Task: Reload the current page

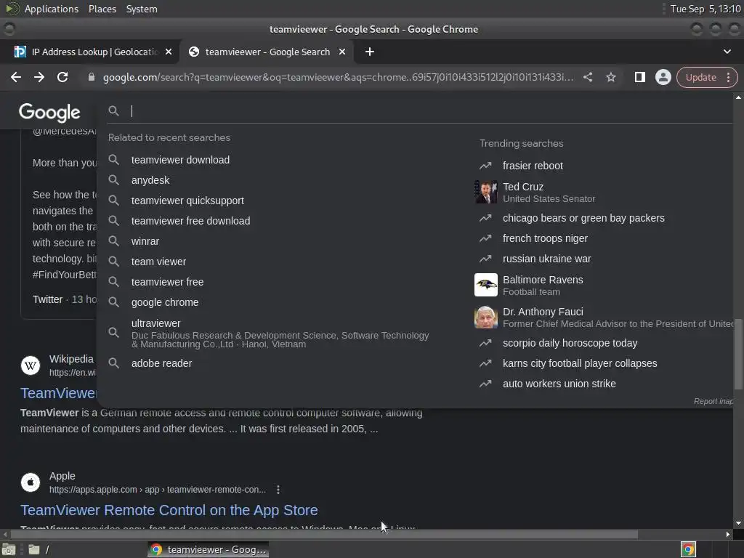Action: pyautogui.click(x=62, y=77)
